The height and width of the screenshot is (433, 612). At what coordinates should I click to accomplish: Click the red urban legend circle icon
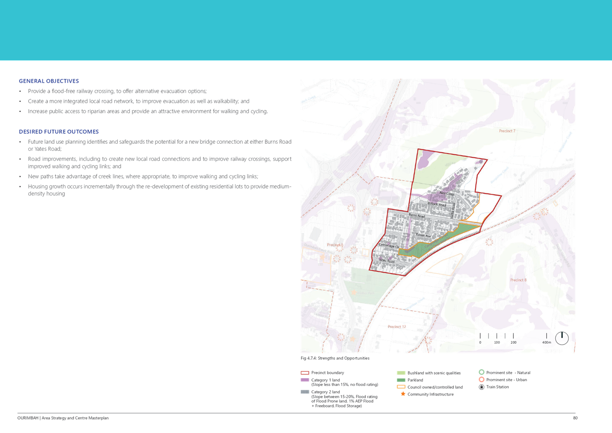[x=482, y=379]
